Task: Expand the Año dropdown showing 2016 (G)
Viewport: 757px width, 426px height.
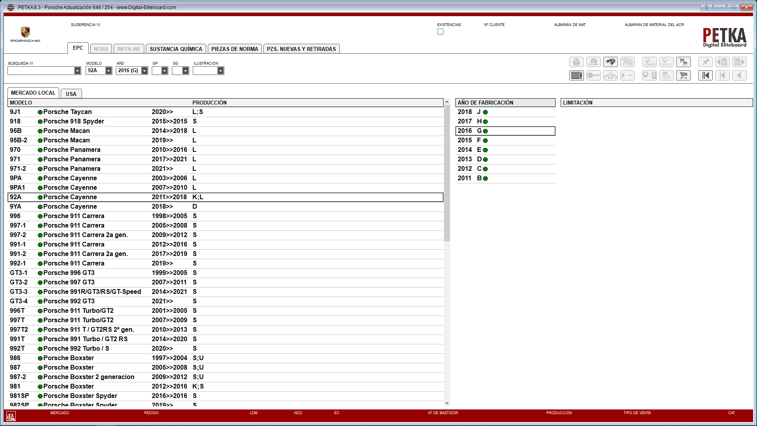Action: [144, 71]
